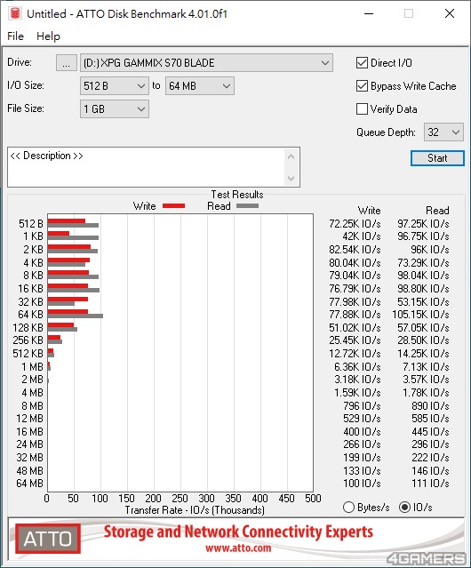Open the Help menu

click(48, 36)
